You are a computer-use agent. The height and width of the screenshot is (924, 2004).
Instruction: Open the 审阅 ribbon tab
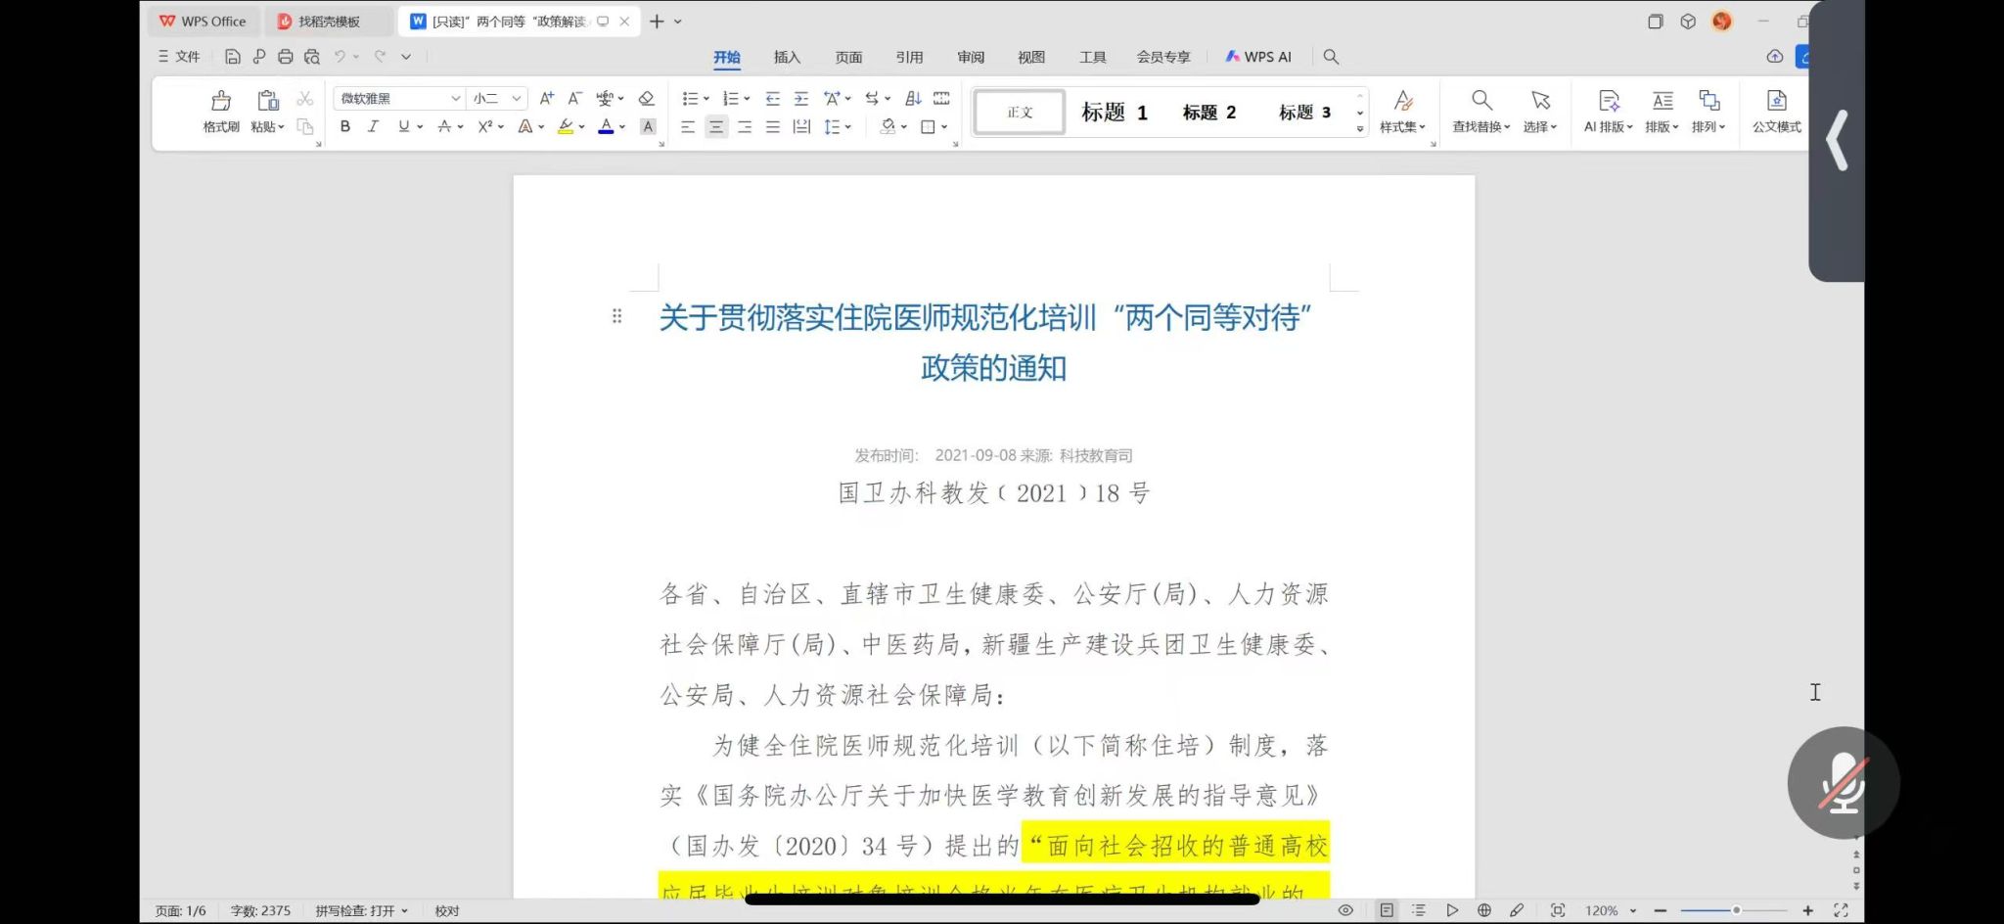point(970,58)
